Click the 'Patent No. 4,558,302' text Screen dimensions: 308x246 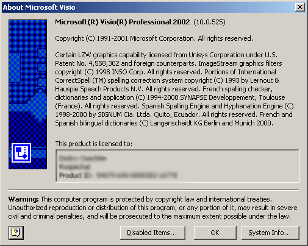point(87,63)
